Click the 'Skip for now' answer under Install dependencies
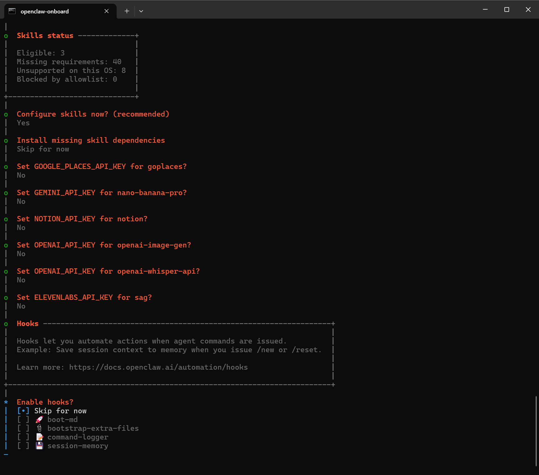The height and width of the screenshot is (475, 539). [43, 149]
